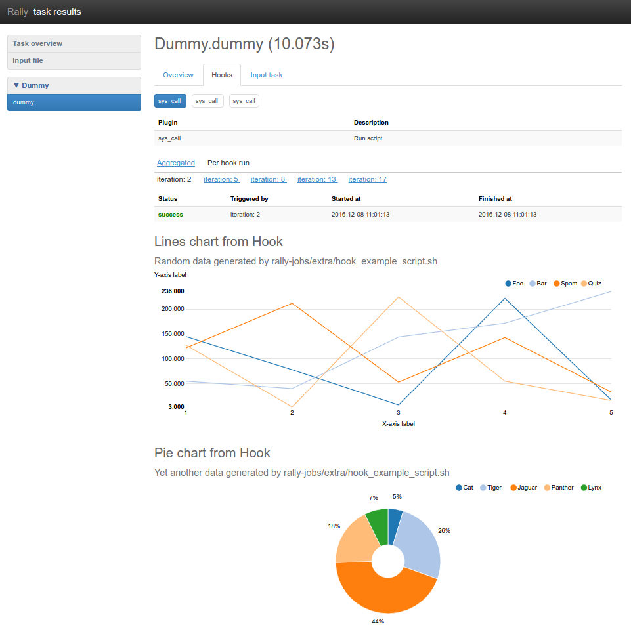The width and height of the screenshot is (631, 634).
Task: Toggle the Cat slice legend dot
Action: [459, 488]
